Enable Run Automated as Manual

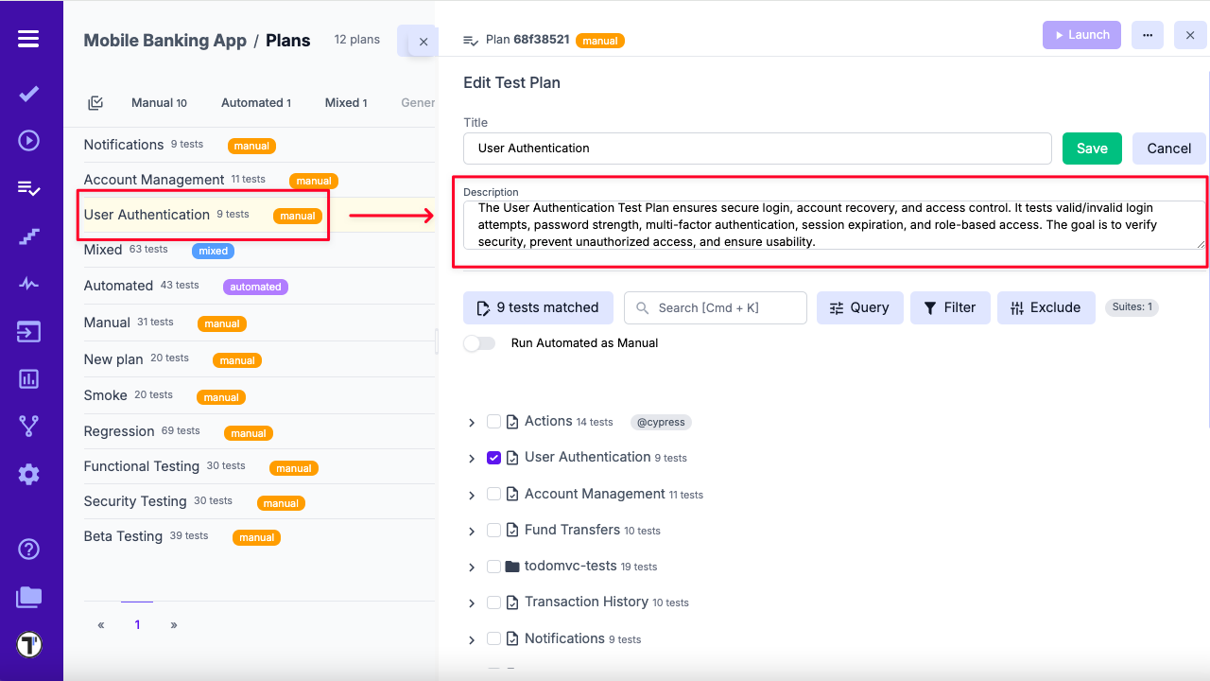click(479, 343)
